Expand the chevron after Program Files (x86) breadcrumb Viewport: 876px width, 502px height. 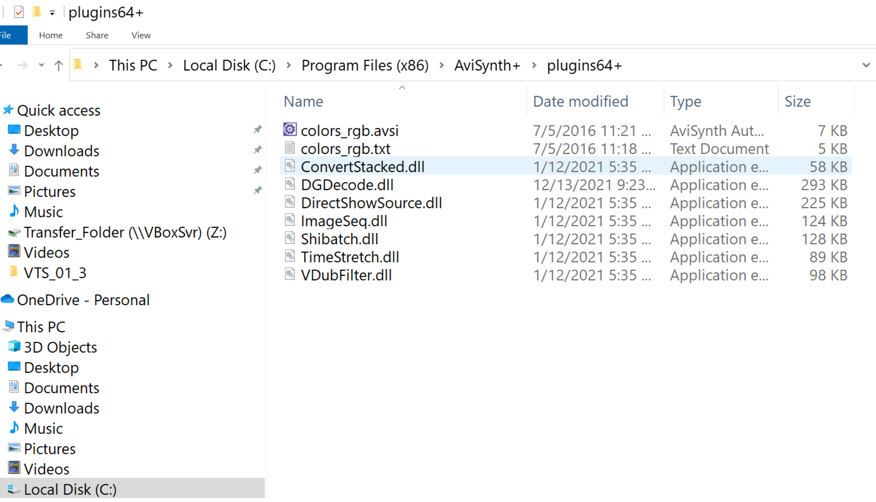click(442, 65)
